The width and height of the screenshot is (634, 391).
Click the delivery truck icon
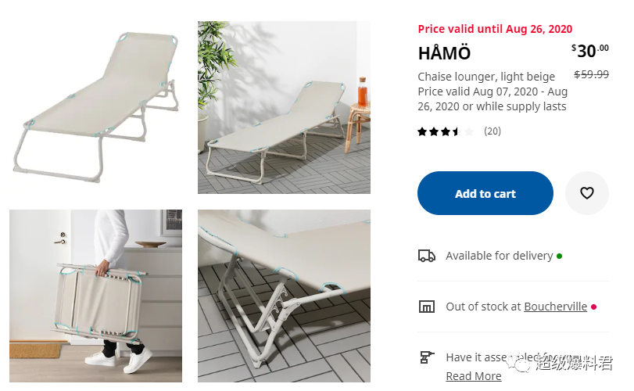(x=426, y=256)
